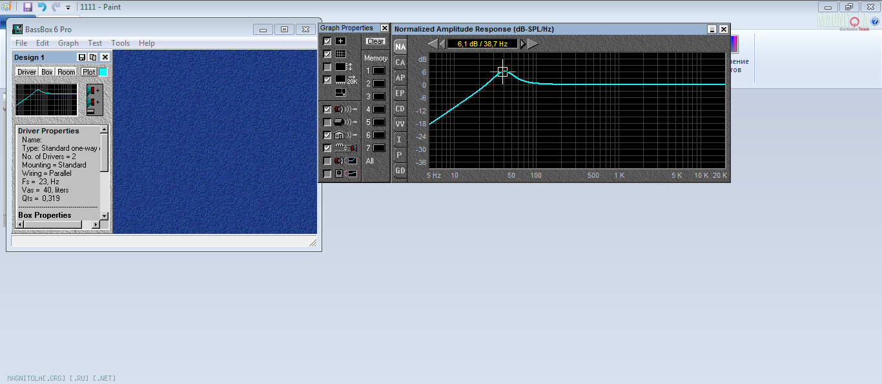Click the small left cursor step arrow
This screenshot has width=882, height=384.
(442, 44)
